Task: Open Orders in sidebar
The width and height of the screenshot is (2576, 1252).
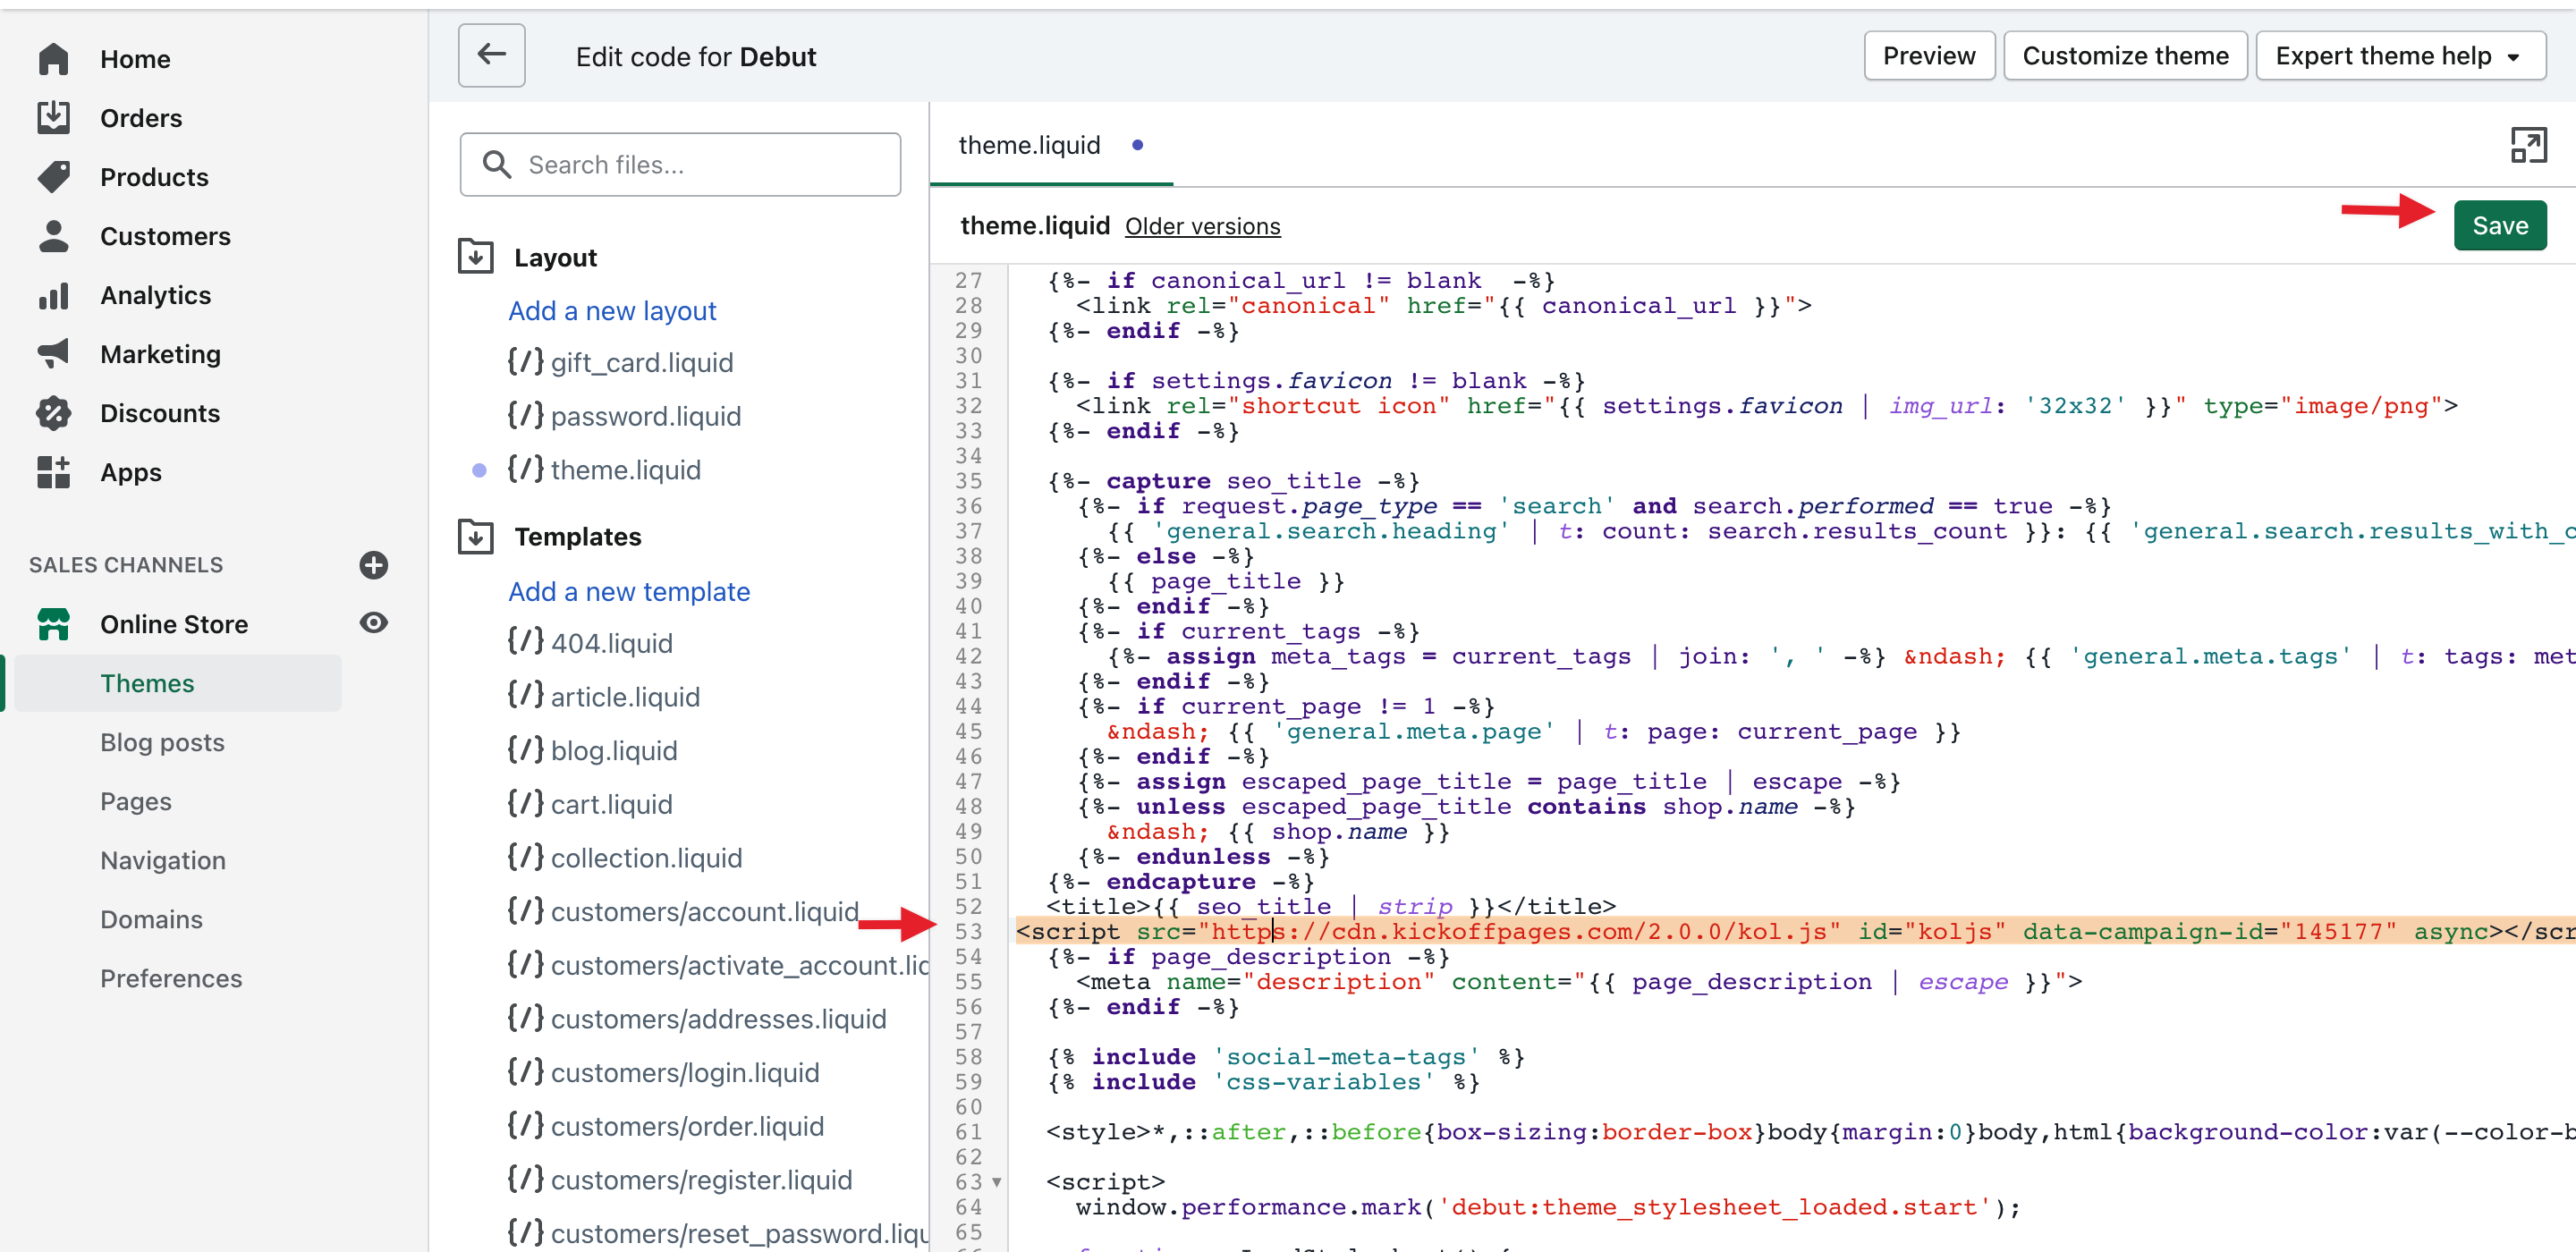Action: pyautogui.click(x=141, y=118)
